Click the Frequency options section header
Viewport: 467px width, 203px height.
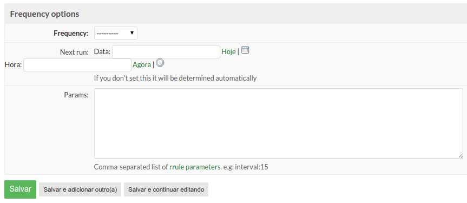pyautogui.click(x=45, y=14)
